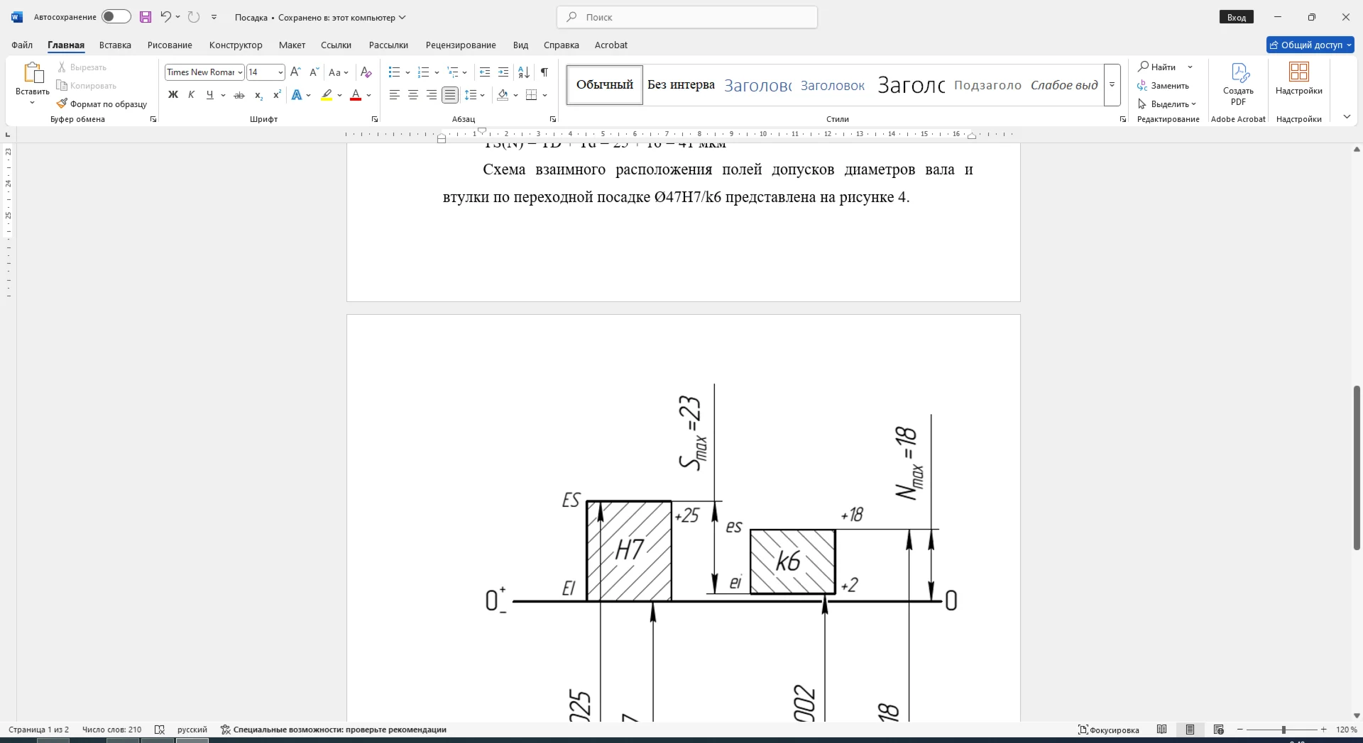The height and width of the screenshot is (743, 1363).
Task: Click the Поиск search field
Action: tap(687, 17)
